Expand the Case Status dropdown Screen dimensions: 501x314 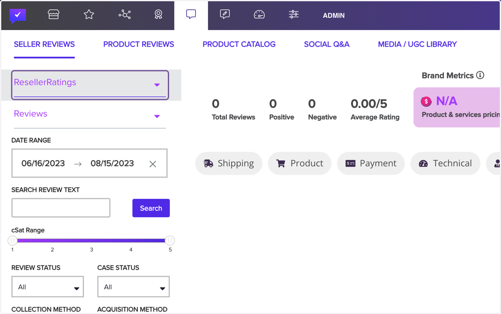133,287
